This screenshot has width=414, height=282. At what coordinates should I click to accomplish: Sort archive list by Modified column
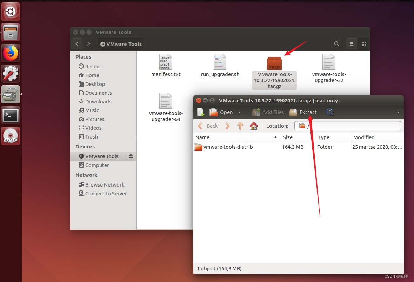(377, 137)
